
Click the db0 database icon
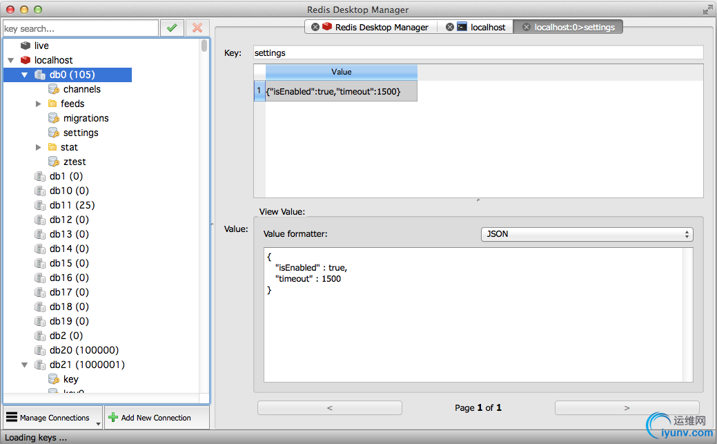[40, 75]
